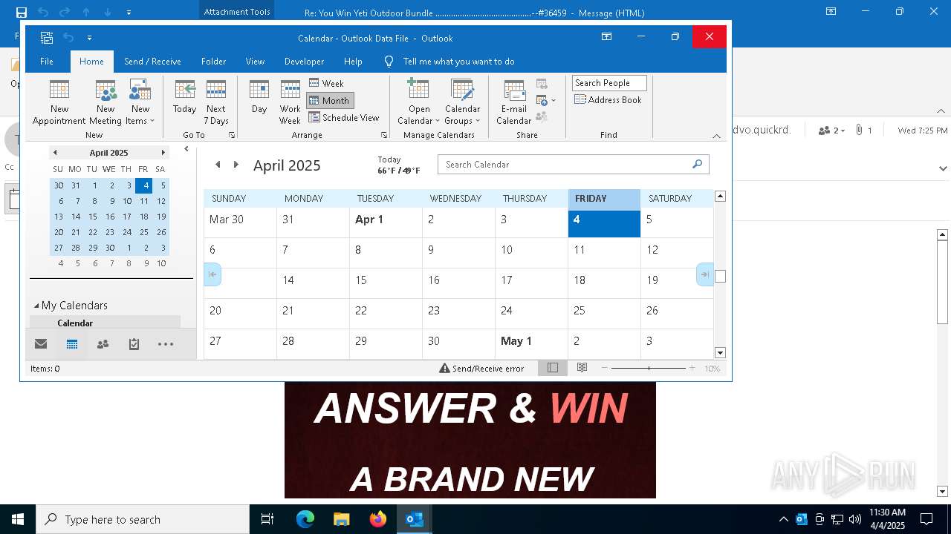Switch to Schedule View
Screen dimensions: 951x534
click(344, 117)
